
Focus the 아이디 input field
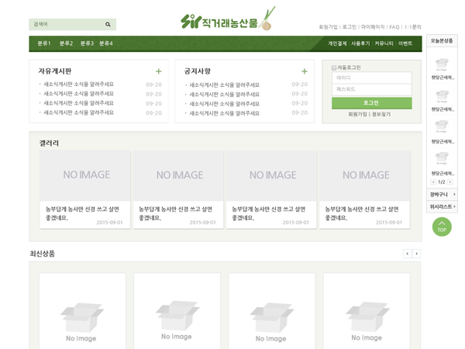pos(371,78)
